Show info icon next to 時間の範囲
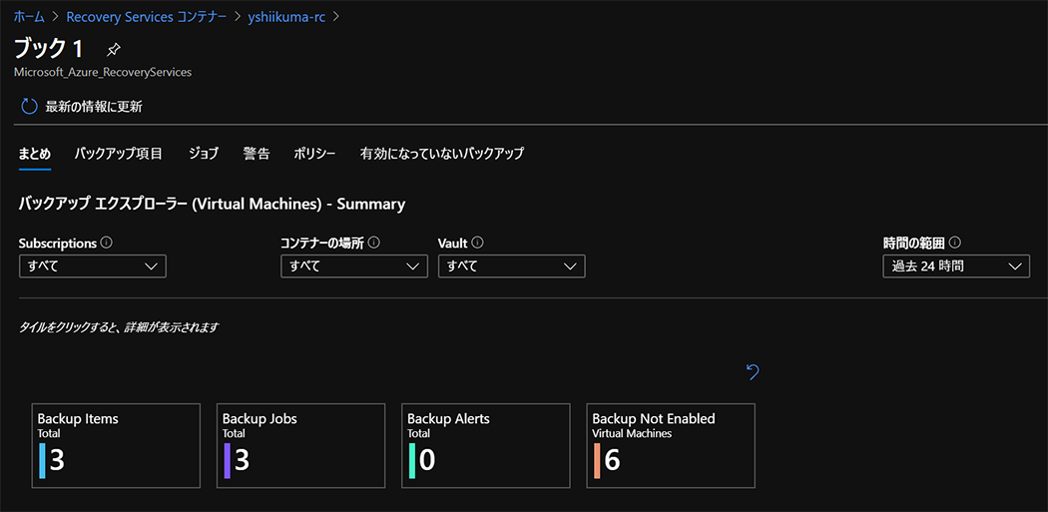The image size is (1048, 512). [x=955, y=242]
